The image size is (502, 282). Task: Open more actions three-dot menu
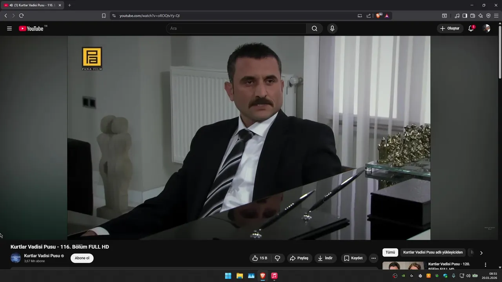click(x=373, y=258)
